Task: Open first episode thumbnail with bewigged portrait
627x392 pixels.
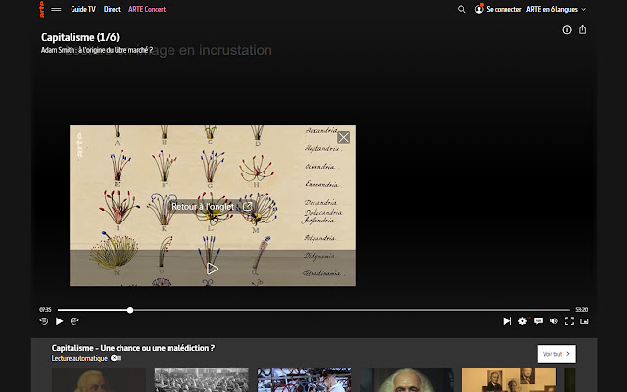Action: (x=99, y=379)
